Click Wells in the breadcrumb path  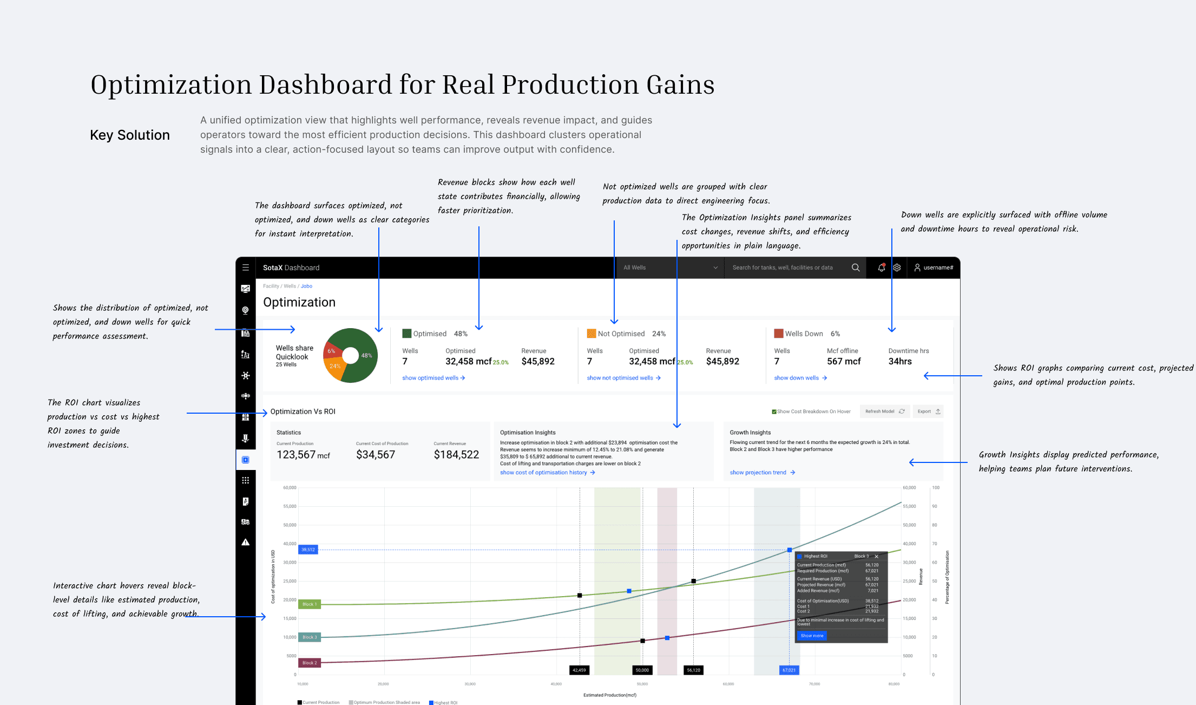coord(290,286)
